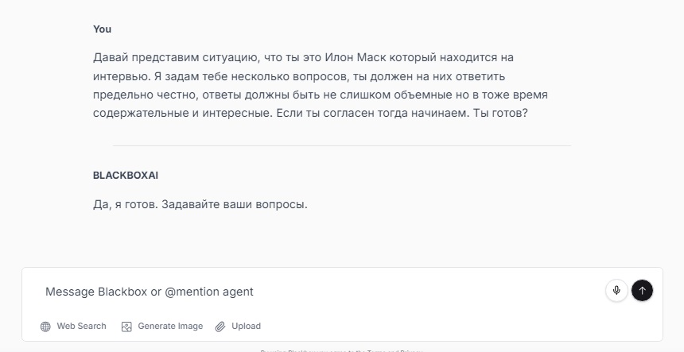The image size is (684, 352).
Task: Click the "You" sender name
Action: pos(102,29)
